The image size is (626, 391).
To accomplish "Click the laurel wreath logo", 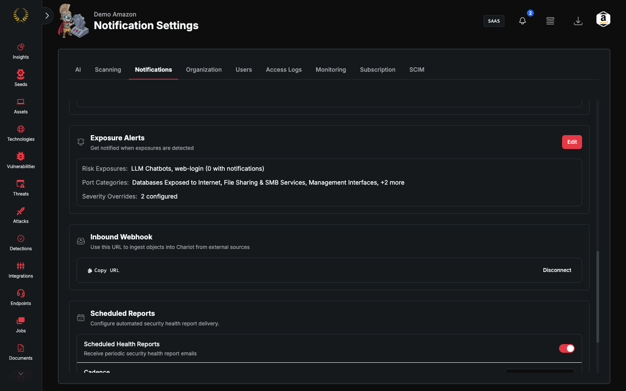I will 20,16.
